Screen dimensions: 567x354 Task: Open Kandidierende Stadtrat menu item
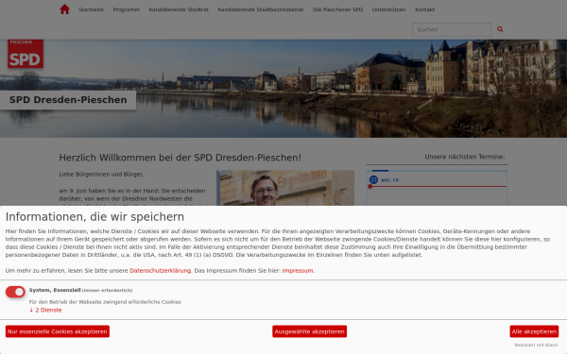pos(179,9)
